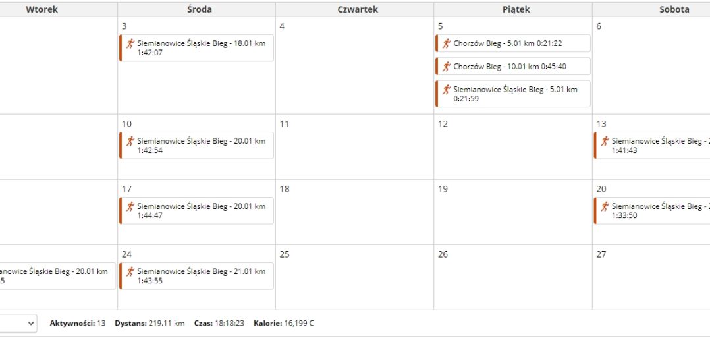Click runner icon on the 21.01 km run
This screenshot has width=710, height=340.
tap(130, 271)
